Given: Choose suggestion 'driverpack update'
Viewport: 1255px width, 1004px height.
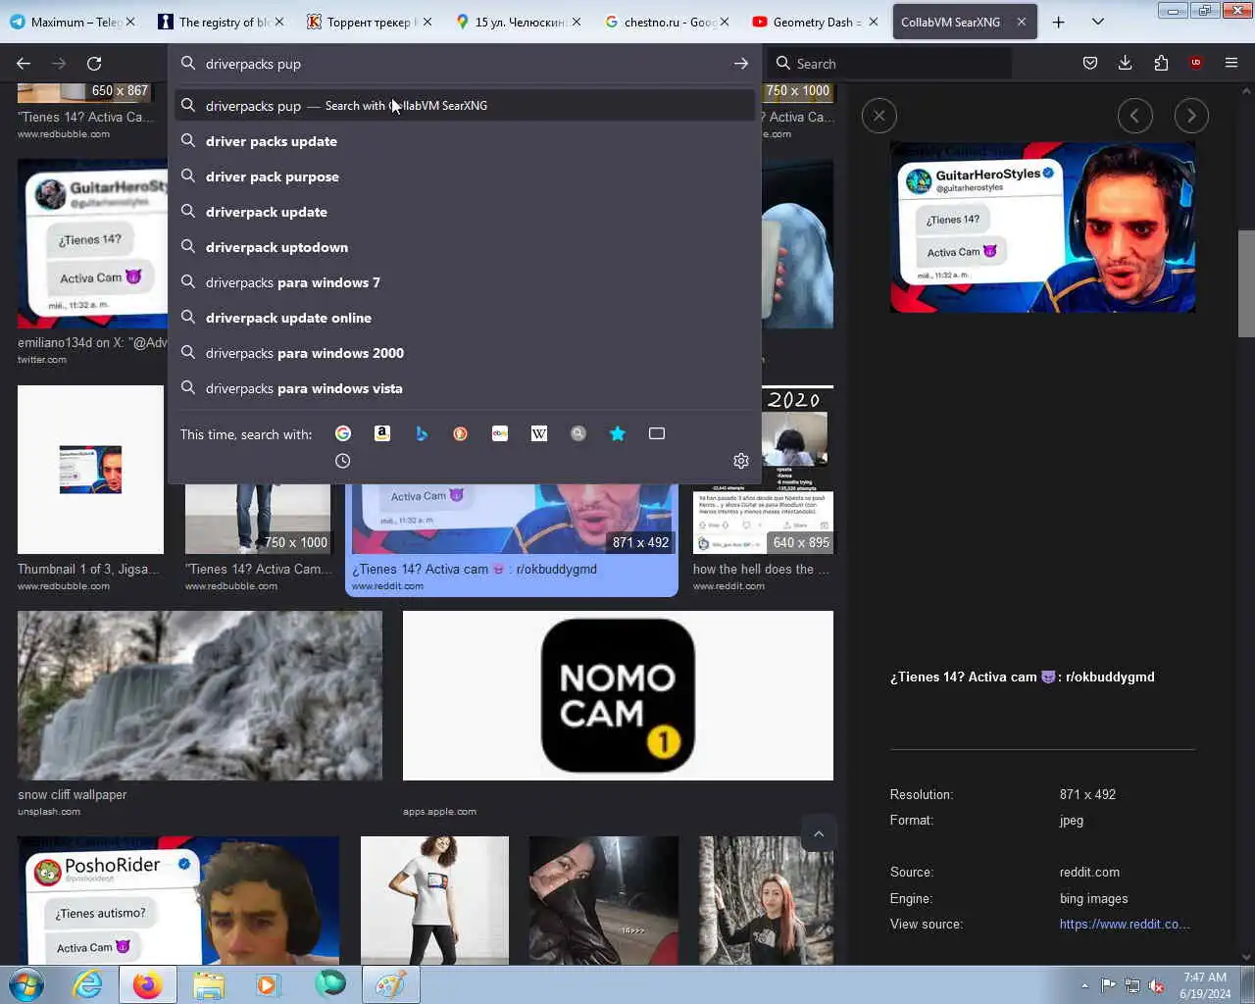Looking at the screenshot, I should (x=465, y=212).
